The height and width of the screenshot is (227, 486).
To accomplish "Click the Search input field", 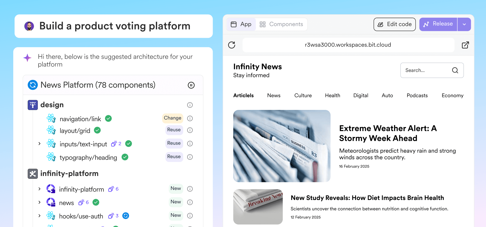I will [x=432, y=70].
